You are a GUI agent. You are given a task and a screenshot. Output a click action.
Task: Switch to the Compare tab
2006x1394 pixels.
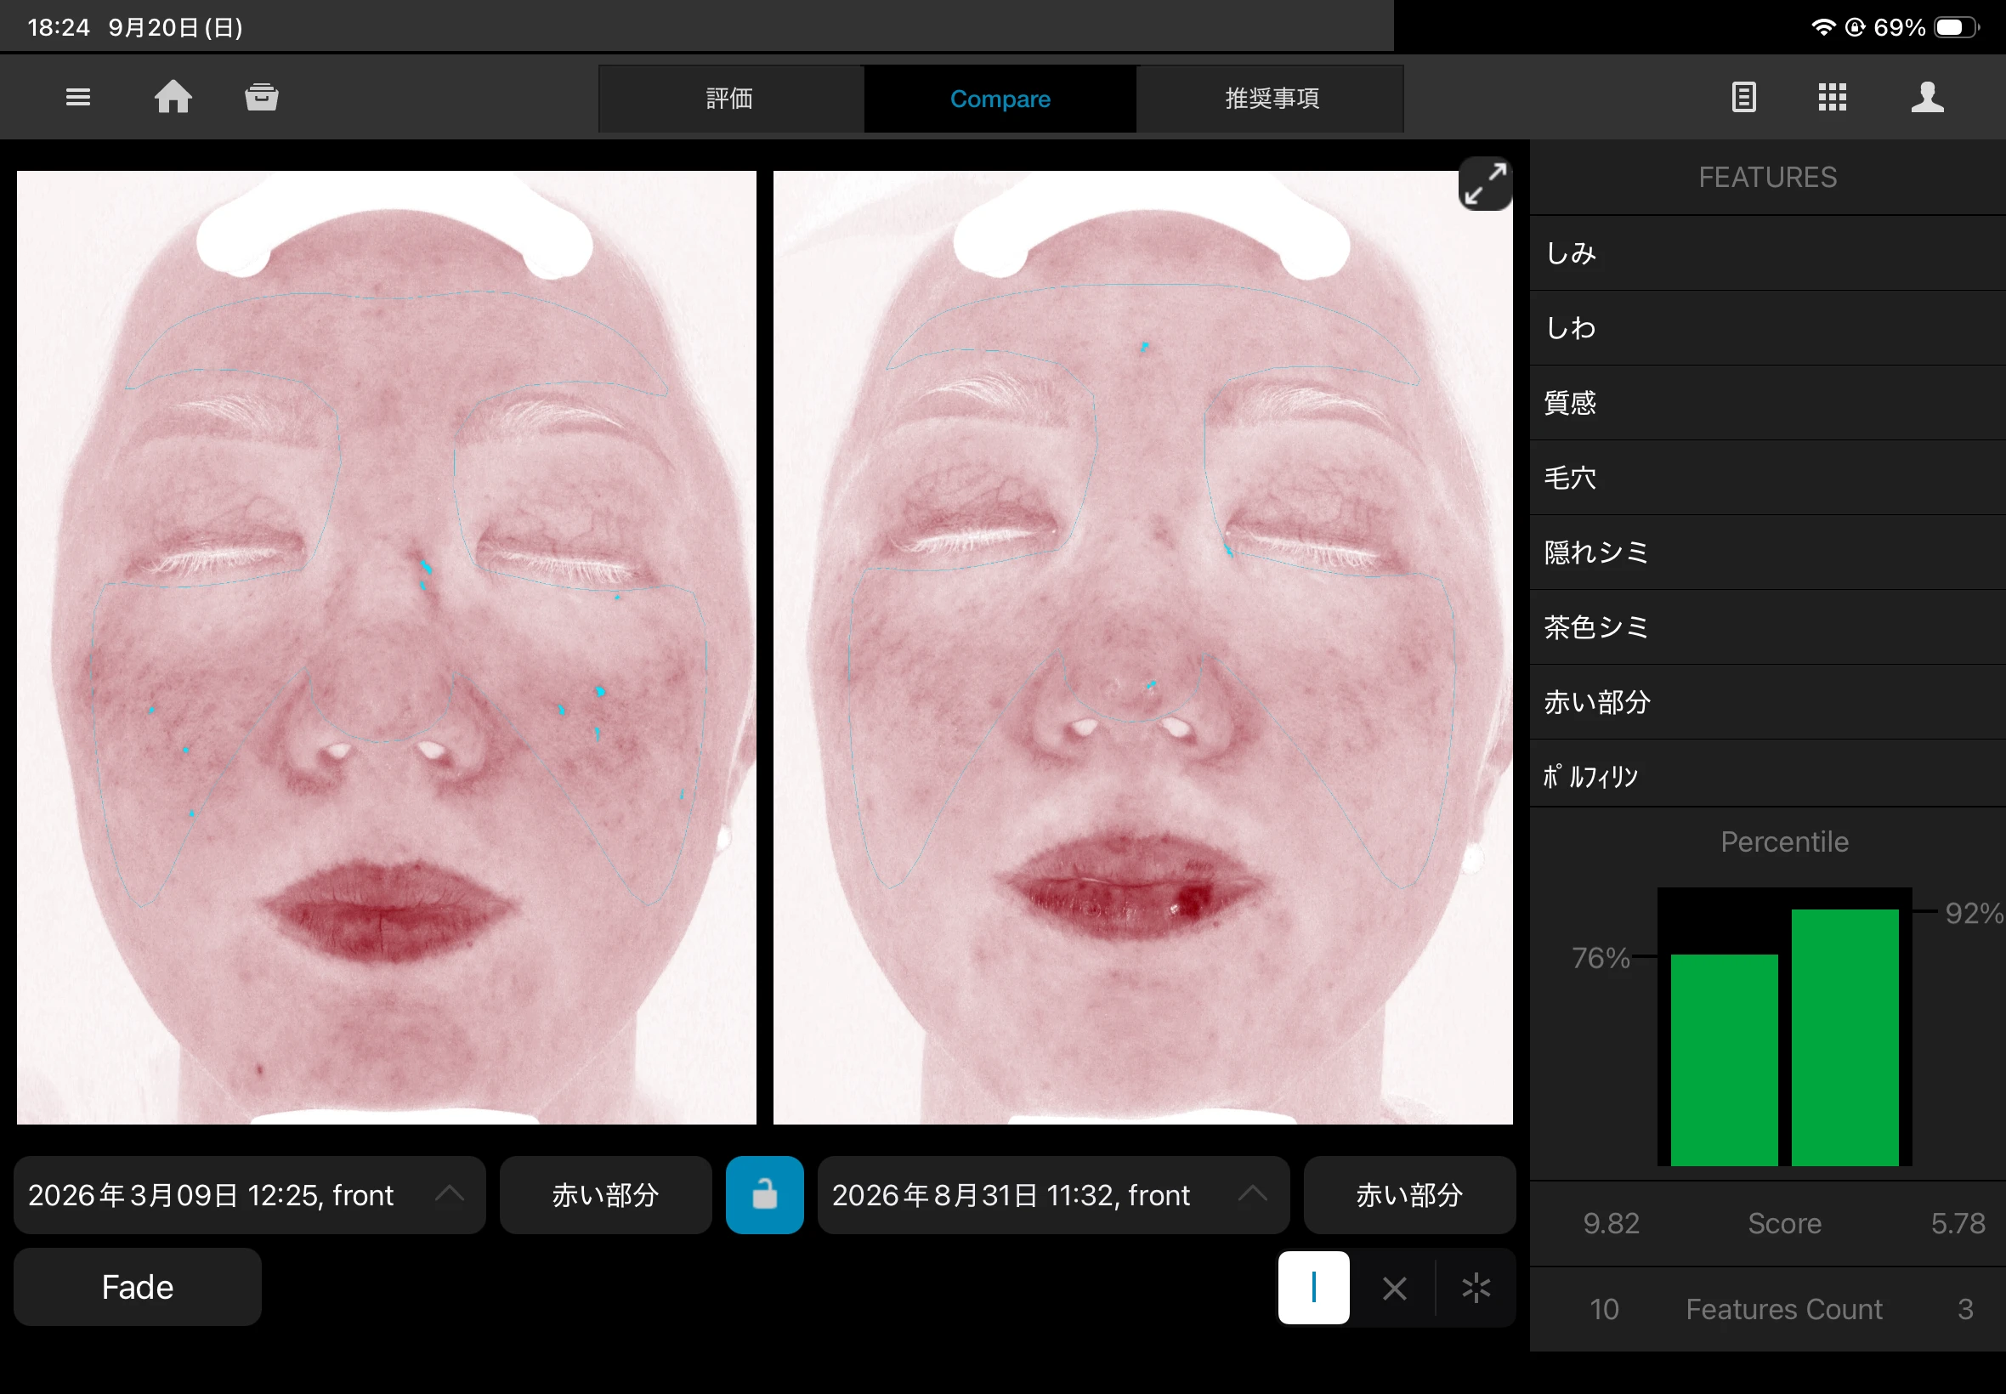click(x=1000, y=99)
